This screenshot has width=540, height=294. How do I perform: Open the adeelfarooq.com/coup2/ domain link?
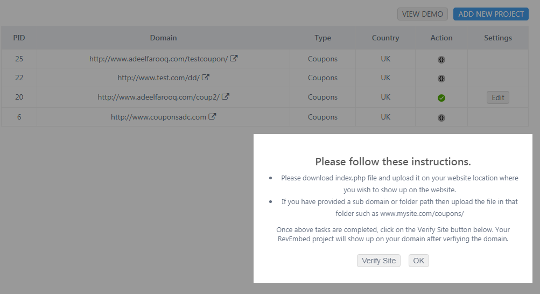pos(159,97)
